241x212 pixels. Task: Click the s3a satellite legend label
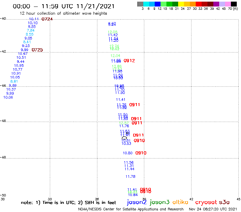[x=224, y=202]
